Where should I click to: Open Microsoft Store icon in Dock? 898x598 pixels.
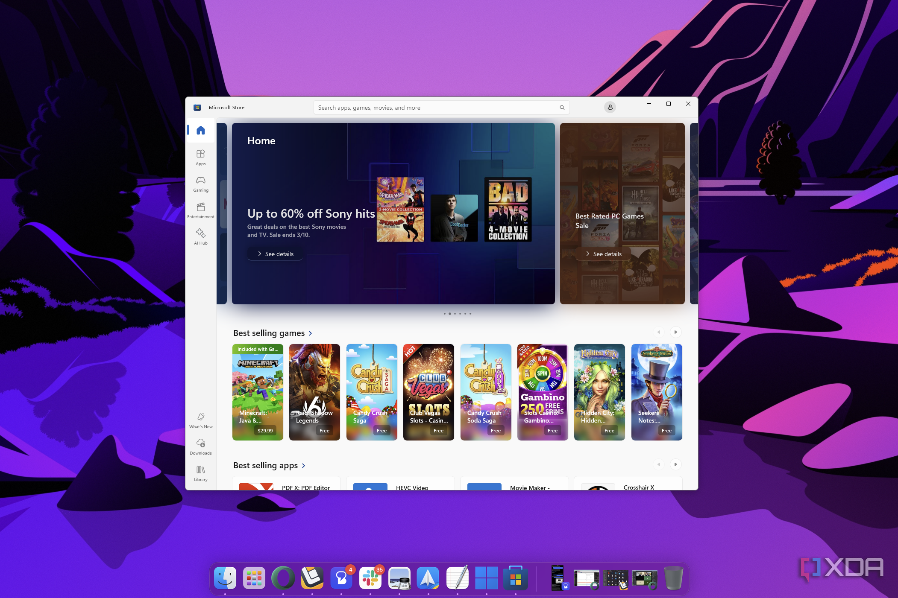516,578
